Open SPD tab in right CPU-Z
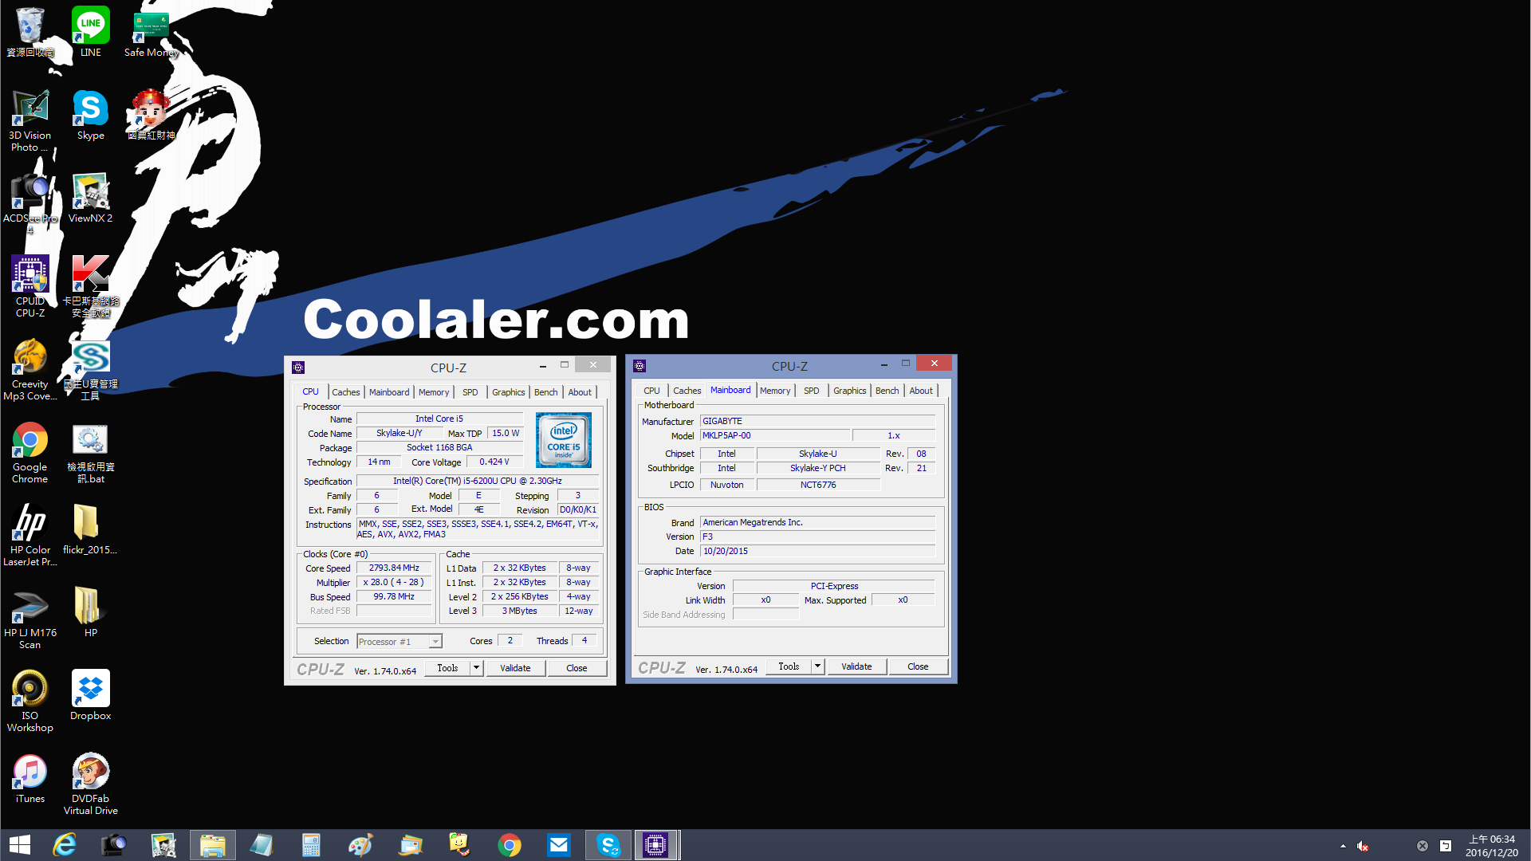This screenshot has width=1531, height=861. (812, 391)
